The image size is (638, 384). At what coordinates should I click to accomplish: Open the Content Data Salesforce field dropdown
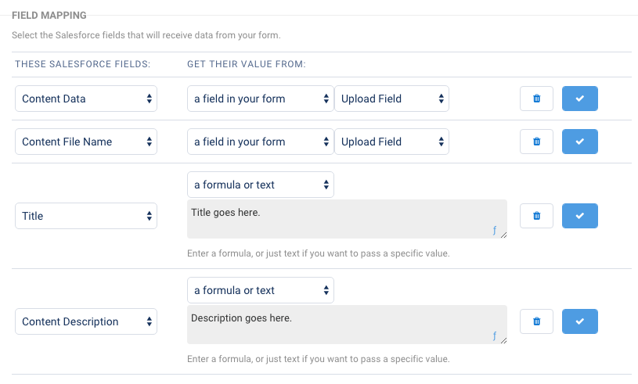(86, 99)
